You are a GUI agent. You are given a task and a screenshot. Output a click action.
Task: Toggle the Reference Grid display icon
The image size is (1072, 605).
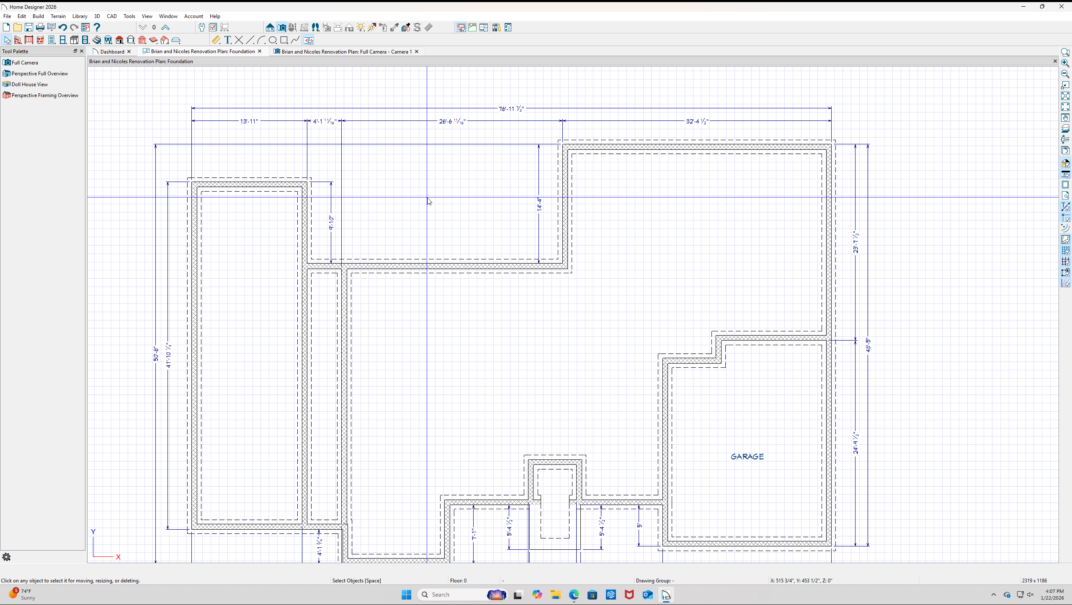[x=1065, y=250]
